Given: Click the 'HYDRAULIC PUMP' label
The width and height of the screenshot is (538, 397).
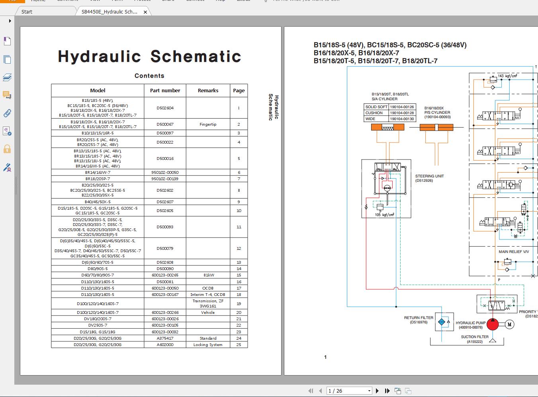Looking at the screenshot, I should pyautogui.click(x=471, y=323).
